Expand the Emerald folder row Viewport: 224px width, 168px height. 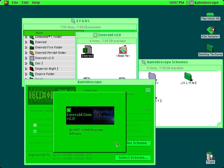coord(26,42)
